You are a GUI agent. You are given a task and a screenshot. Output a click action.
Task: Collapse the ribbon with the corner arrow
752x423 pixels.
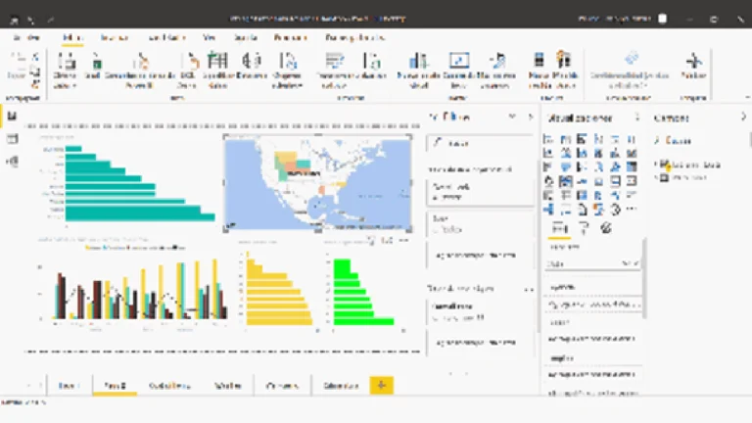pos(748,97)
